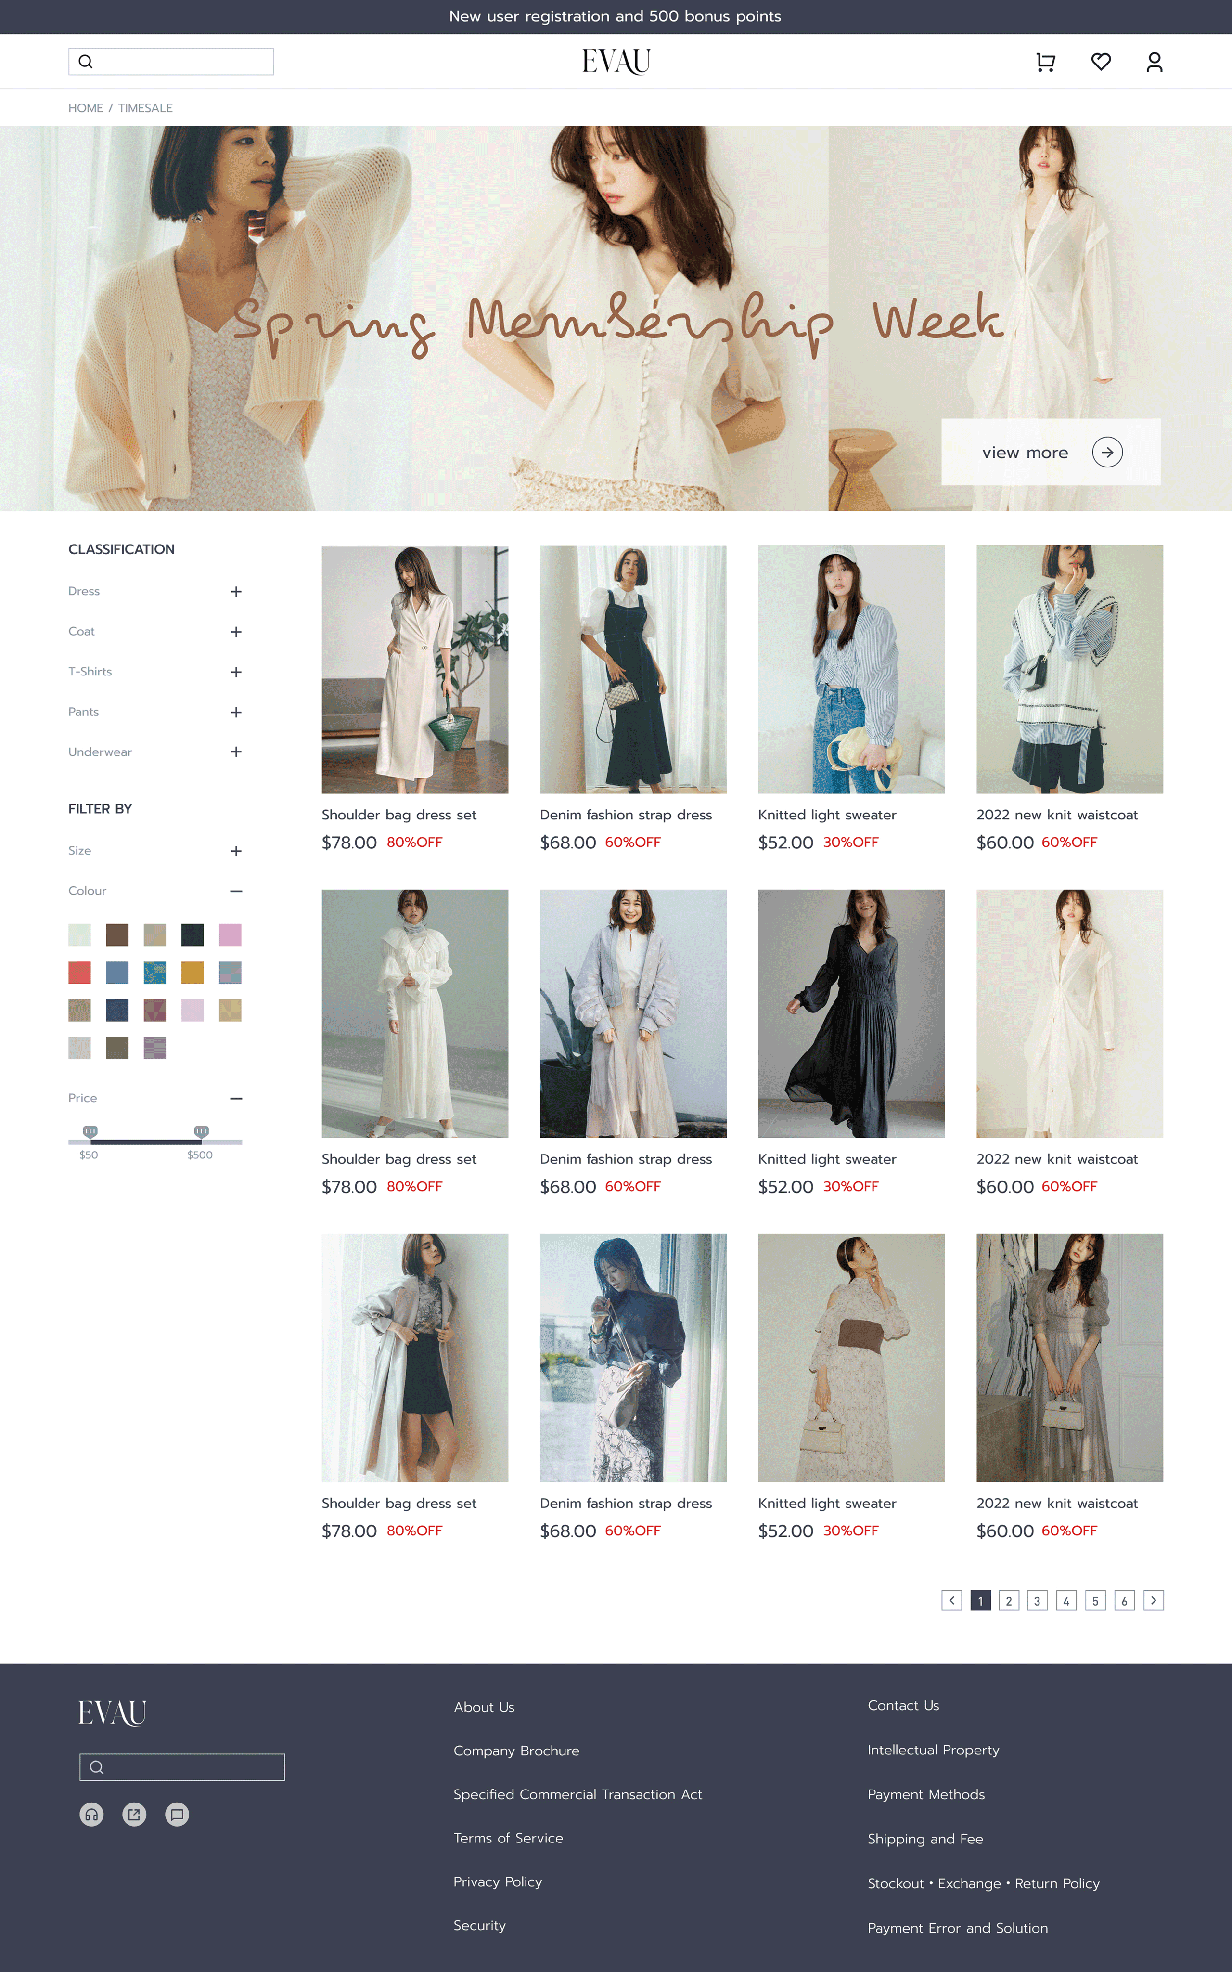Click the footer chat message icon
1232x1972 pixels.
pyautogui.click(x=177, y=1814)
